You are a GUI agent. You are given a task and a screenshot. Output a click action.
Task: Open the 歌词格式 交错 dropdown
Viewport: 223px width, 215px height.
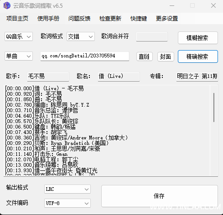(x=81, y=36)
